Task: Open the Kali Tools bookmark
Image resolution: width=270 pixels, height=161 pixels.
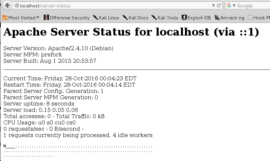Action: [x=165, y=18]
